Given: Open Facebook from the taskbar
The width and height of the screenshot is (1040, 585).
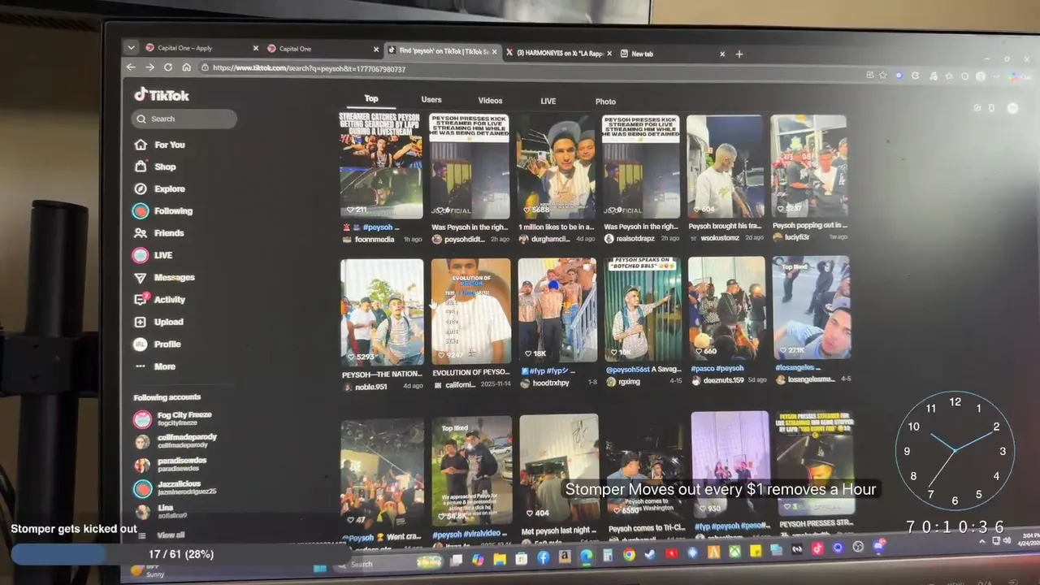Looking at the screenshot, I should click(x=543, y=557).
